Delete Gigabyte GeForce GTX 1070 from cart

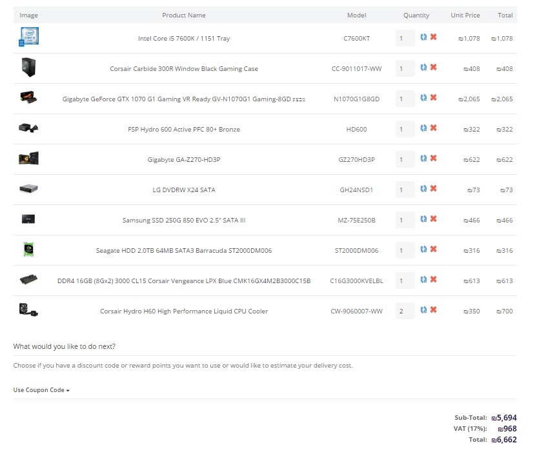433,97
